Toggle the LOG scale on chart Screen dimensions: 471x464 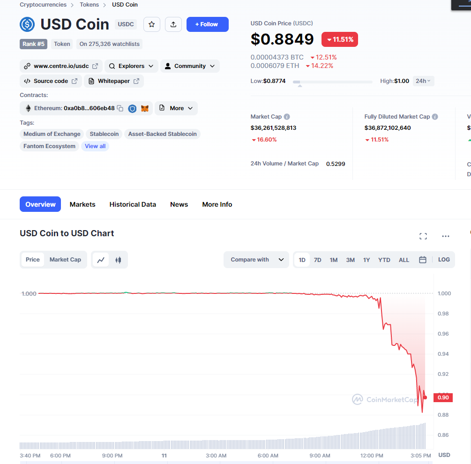[444, 260]
